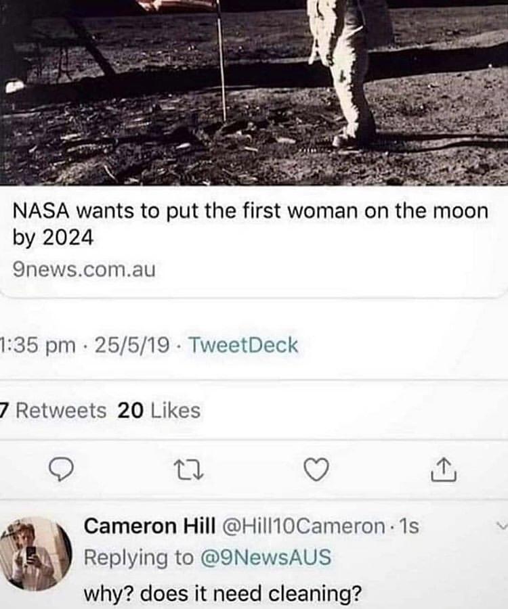Click the 1:35 pm tweet timestamp
This screenshot has height=609, width=508.
pyautogui.click(x=38, y=345)
